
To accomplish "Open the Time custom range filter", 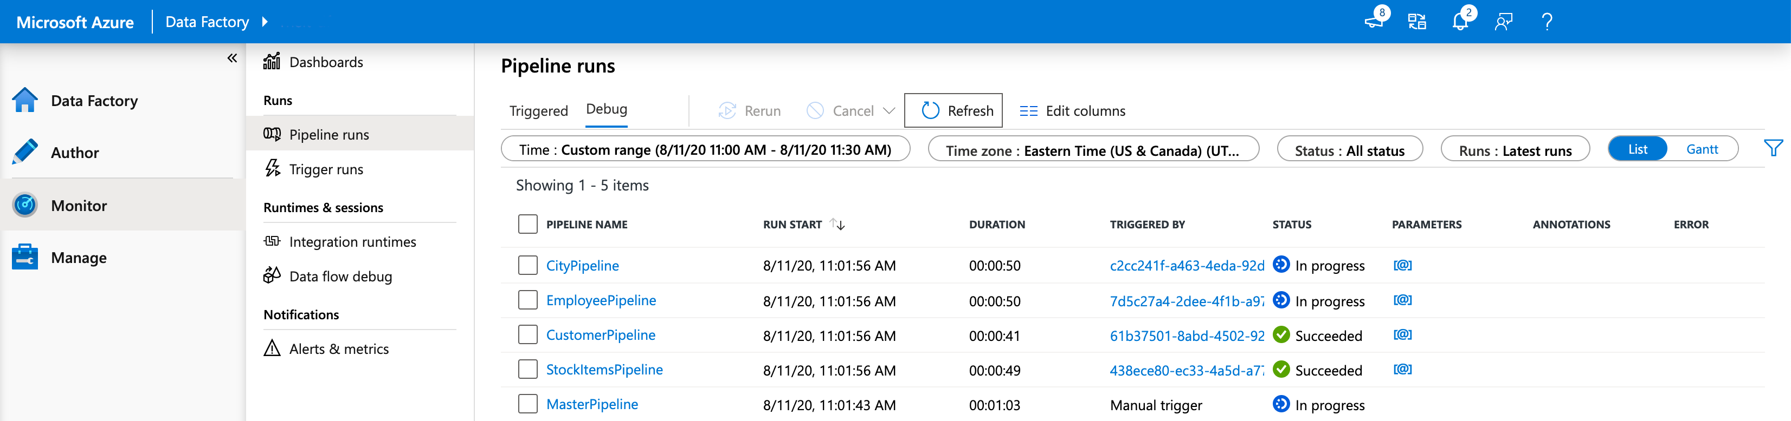I will click(x=705, y=149).
